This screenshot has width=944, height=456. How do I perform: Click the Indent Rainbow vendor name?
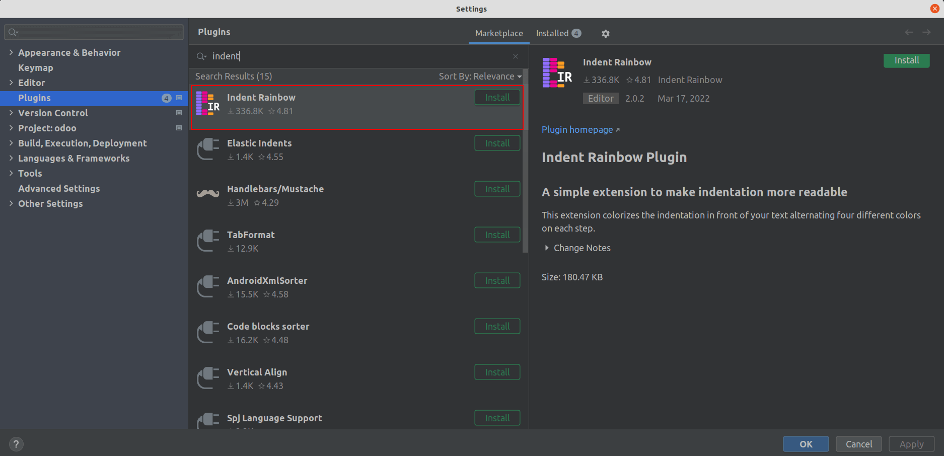pos(690,80)
